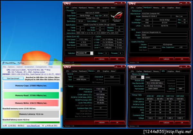Click the A-Data Technology manufacturer field

pyautogui.click(x=155, y=86)
